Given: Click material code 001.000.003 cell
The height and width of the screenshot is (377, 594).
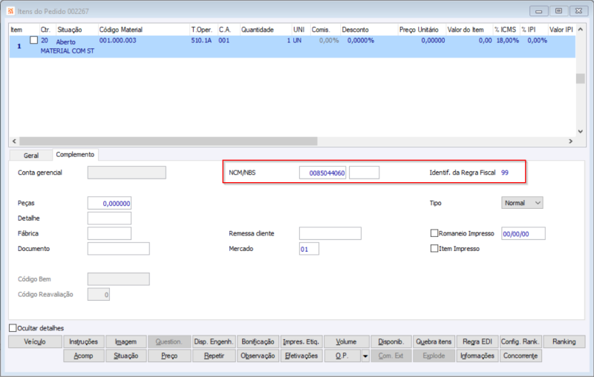Looking at the screenshot, I should pos(117,40).
